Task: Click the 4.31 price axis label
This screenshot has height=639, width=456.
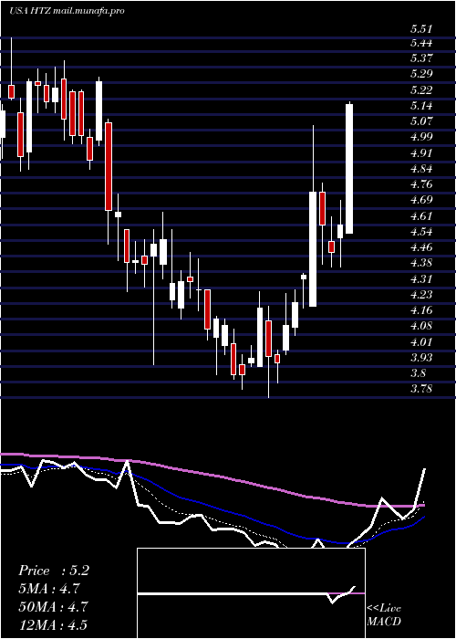Action: click(x=420, y=279)
